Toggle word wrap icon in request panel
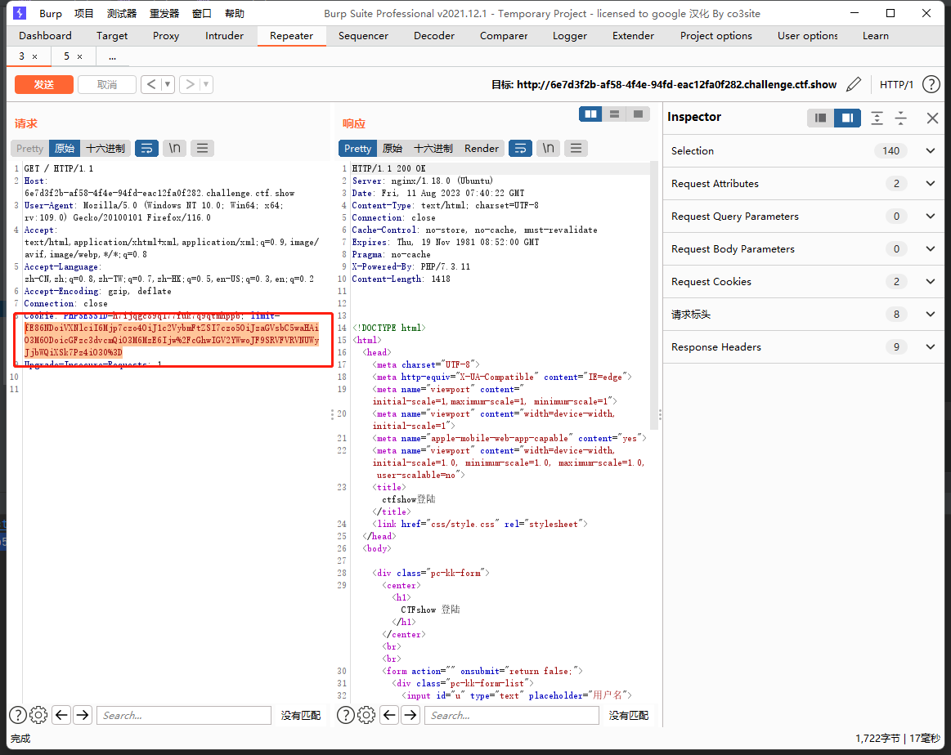The height and width of the screenshot is (755, 951). (146, 149)
